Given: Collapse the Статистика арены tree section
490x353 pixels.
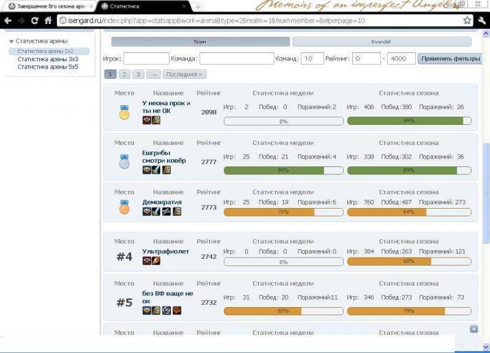Looking at the screenshot, I should click(11, 41).
